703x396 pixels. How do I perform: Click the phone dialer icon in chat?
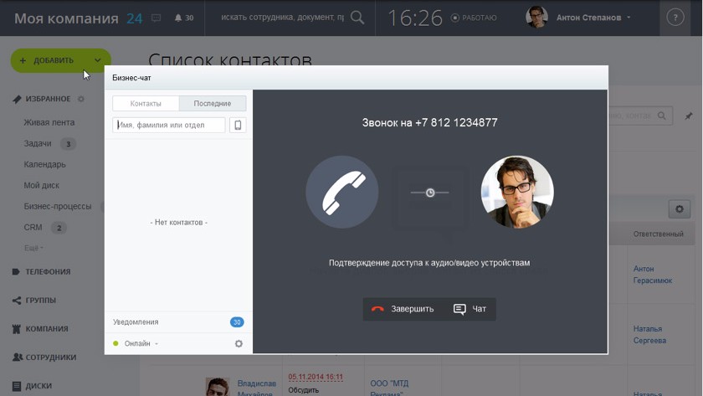238,125
